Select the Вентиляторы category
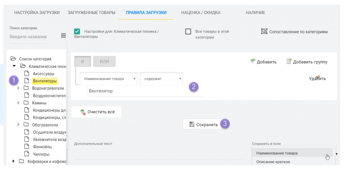This screenshot has height=169, width=349. (x=45, y=81)
